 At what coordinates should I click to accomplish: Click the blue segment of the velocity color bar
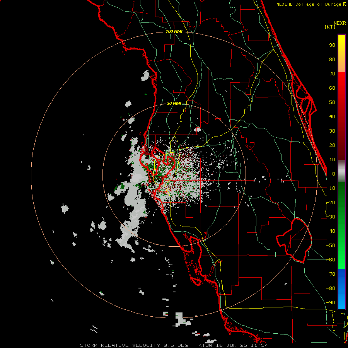341,289
